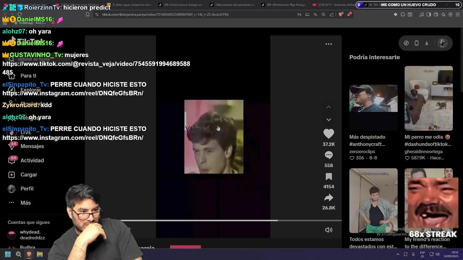The image size is (463, 260).
Task: Open the Todos estamos devastados video thumbnail
Action: point(373,201)
